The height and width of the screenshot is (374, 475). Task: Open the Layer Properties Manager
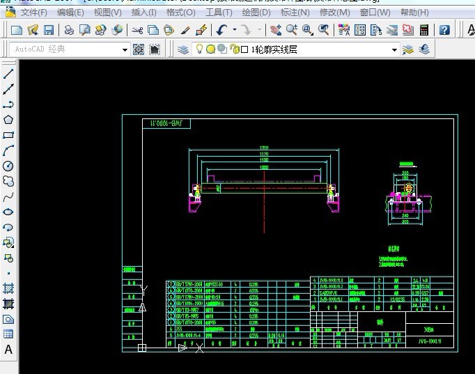[182, 49]
